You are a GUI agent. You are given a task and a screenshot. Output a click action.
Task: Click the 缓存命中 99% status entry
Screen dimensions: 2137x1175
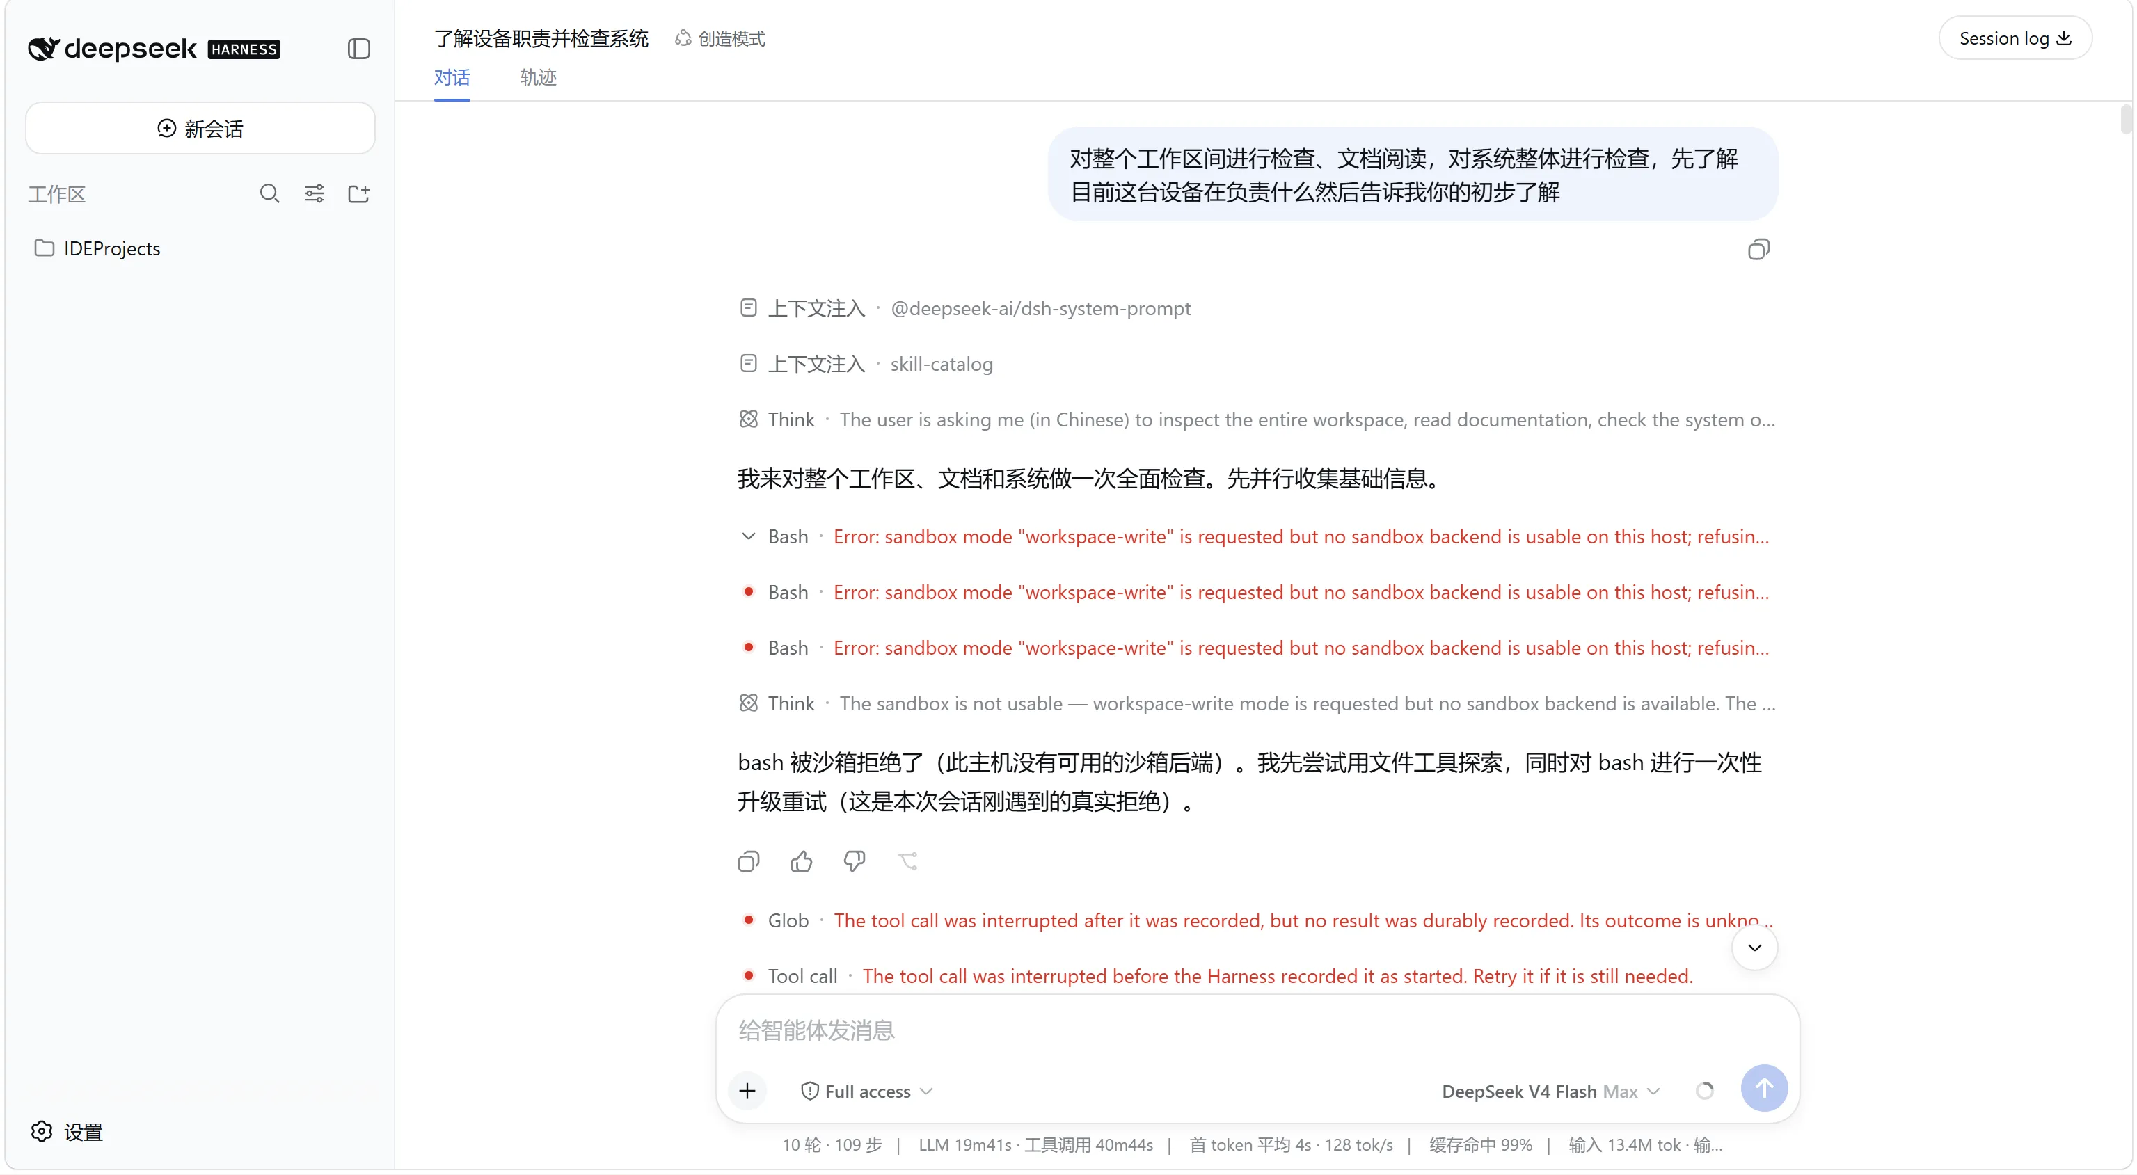point(1481,1145)
